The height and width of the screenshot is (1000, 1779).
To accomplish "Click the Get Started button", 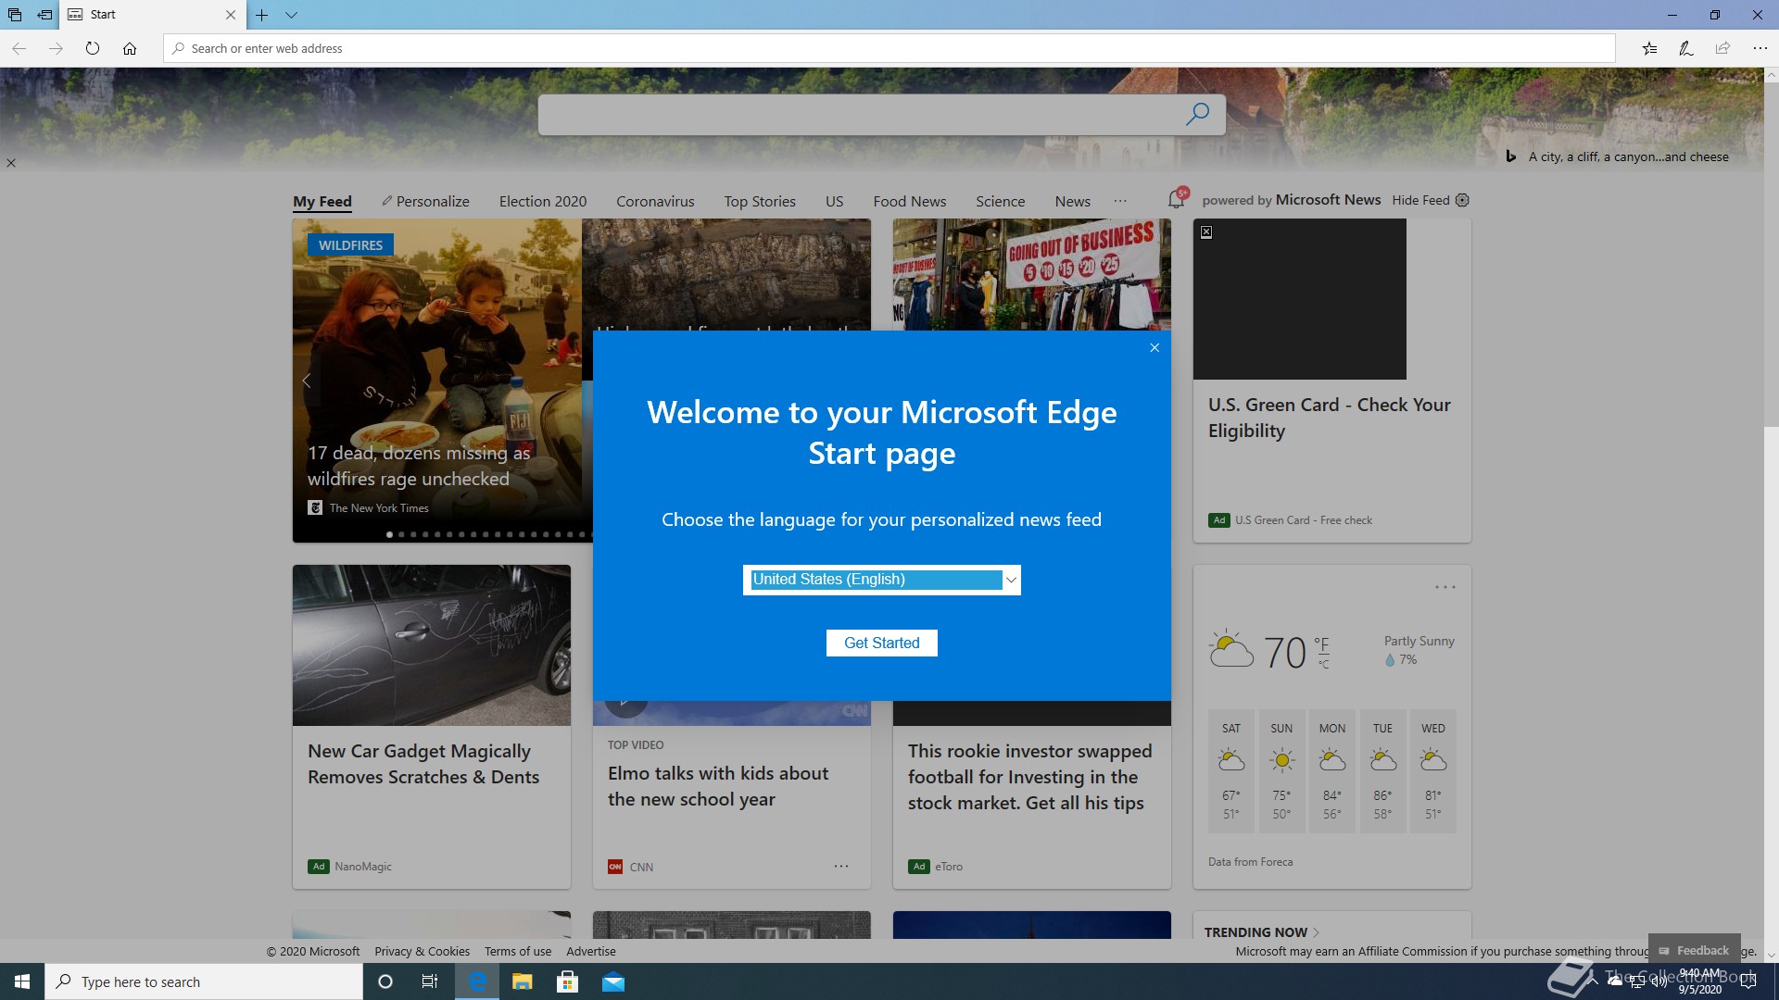I will [x=881, y=643].
